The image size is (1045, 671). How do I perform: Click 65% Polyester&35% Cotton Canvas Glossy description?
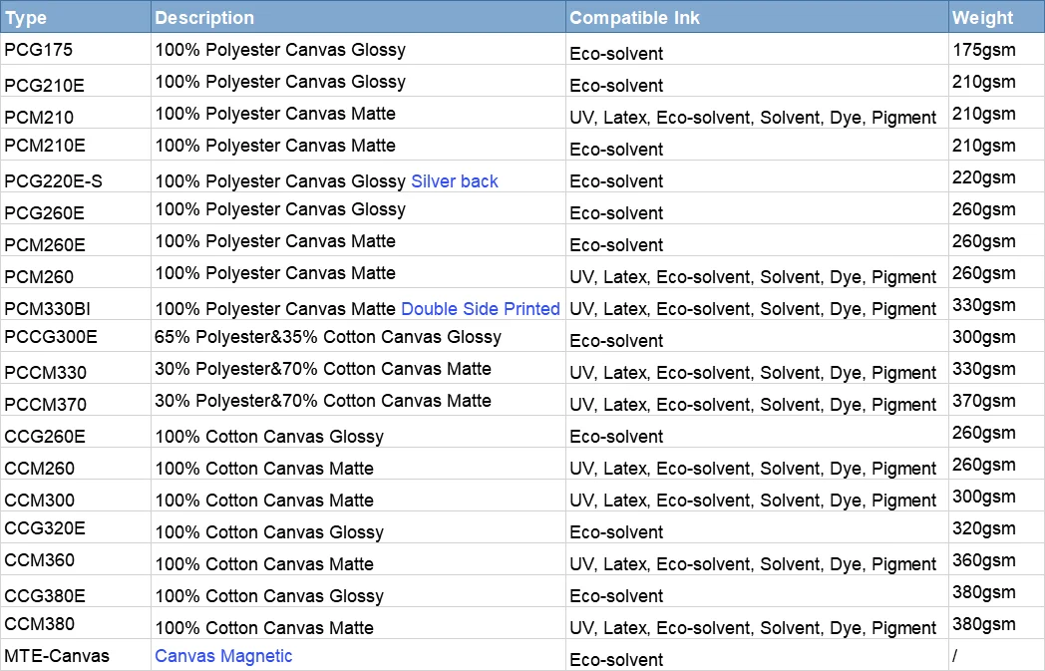[x=328, y=337]
